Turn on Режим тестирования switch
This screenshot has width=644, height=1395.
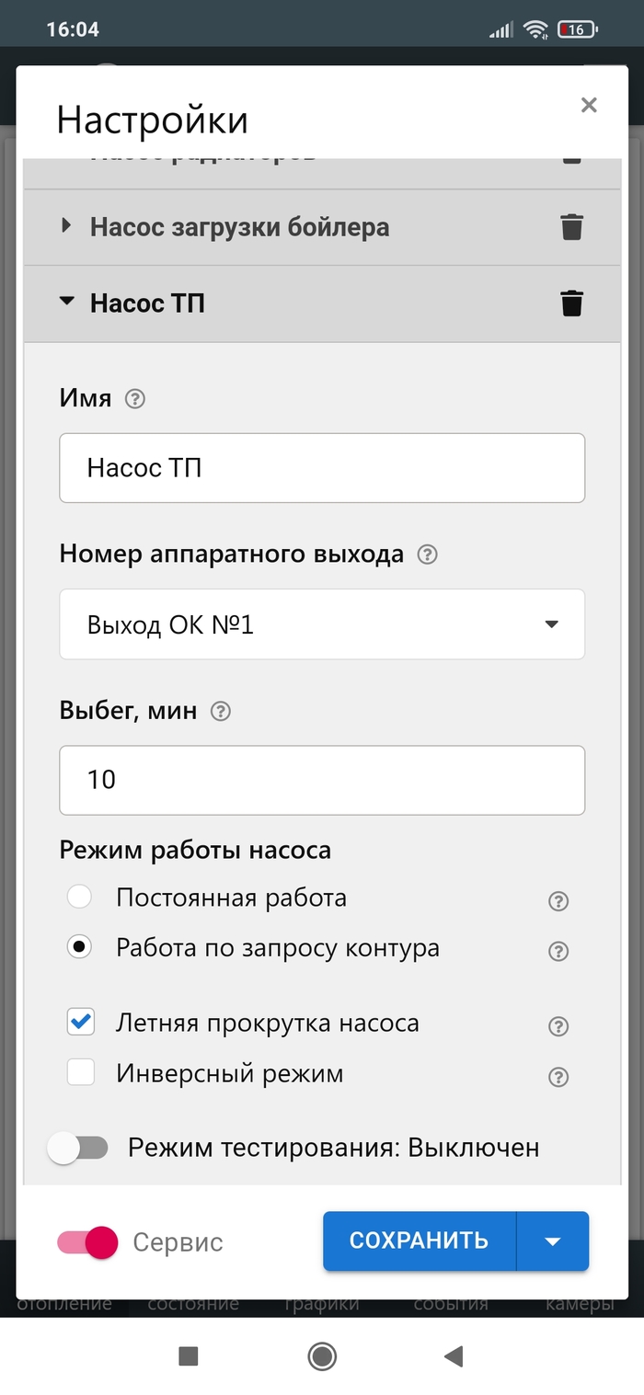(78, 1148)
